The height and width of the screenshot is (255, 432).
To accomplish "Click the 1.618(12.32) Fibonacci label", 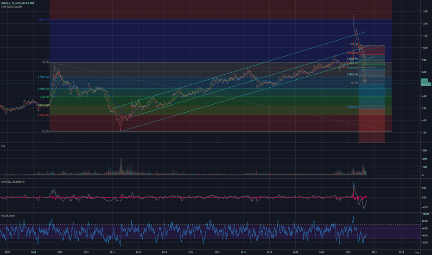I will pos(43,19).
